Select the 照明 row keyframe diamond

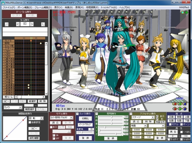click(41, 43)
